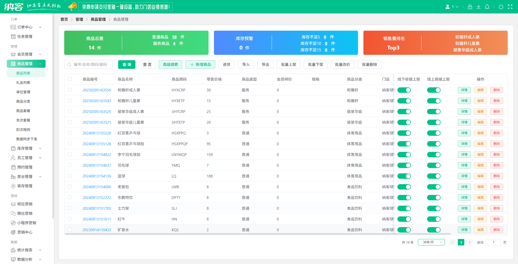Open the 30条/页 page size dropdown

click(431, 242)
